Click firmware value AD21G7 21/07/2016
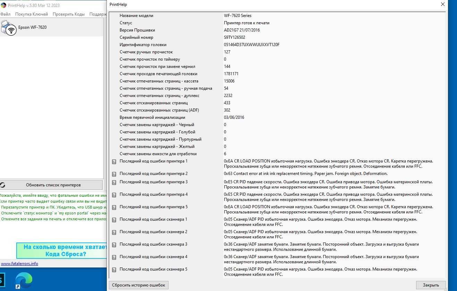 (242, 30)
